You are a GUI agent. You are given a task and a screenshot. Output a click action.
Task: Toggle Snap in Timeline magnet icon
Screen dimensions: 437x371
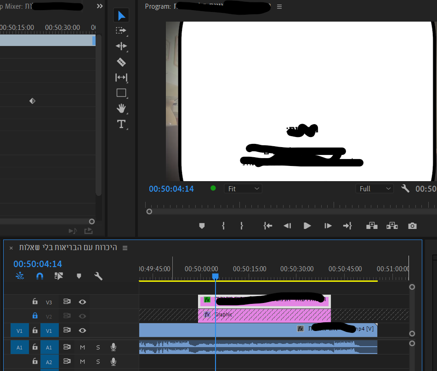[x=40, y=276]
